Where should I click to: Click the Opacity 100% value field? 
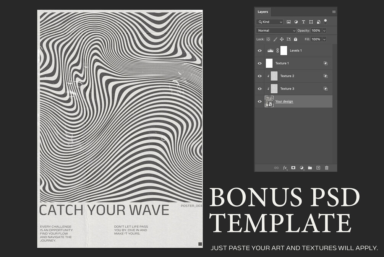pyautogui.click(x=316, y=31)
